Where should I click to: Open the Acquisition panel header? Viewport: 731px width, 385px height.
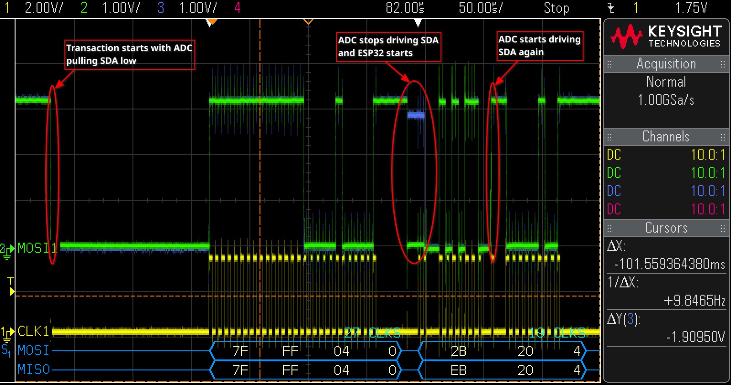click(666, 64)
